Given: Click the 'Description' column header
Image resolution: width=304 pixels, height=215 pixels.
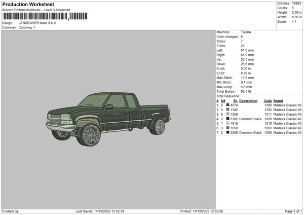Looking at the screenshot, I should (x=248, y=101).
